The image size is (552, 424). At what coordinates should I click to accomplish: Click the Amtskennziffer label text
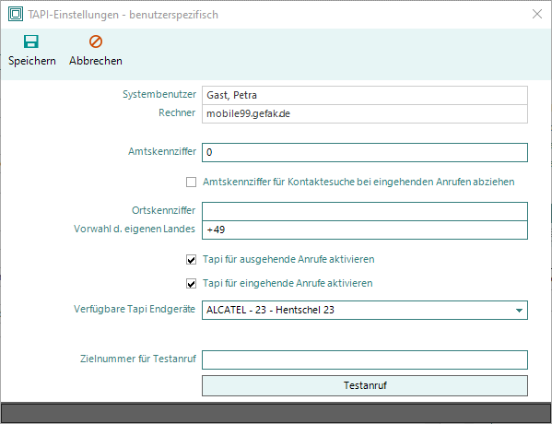click(162, 151)
